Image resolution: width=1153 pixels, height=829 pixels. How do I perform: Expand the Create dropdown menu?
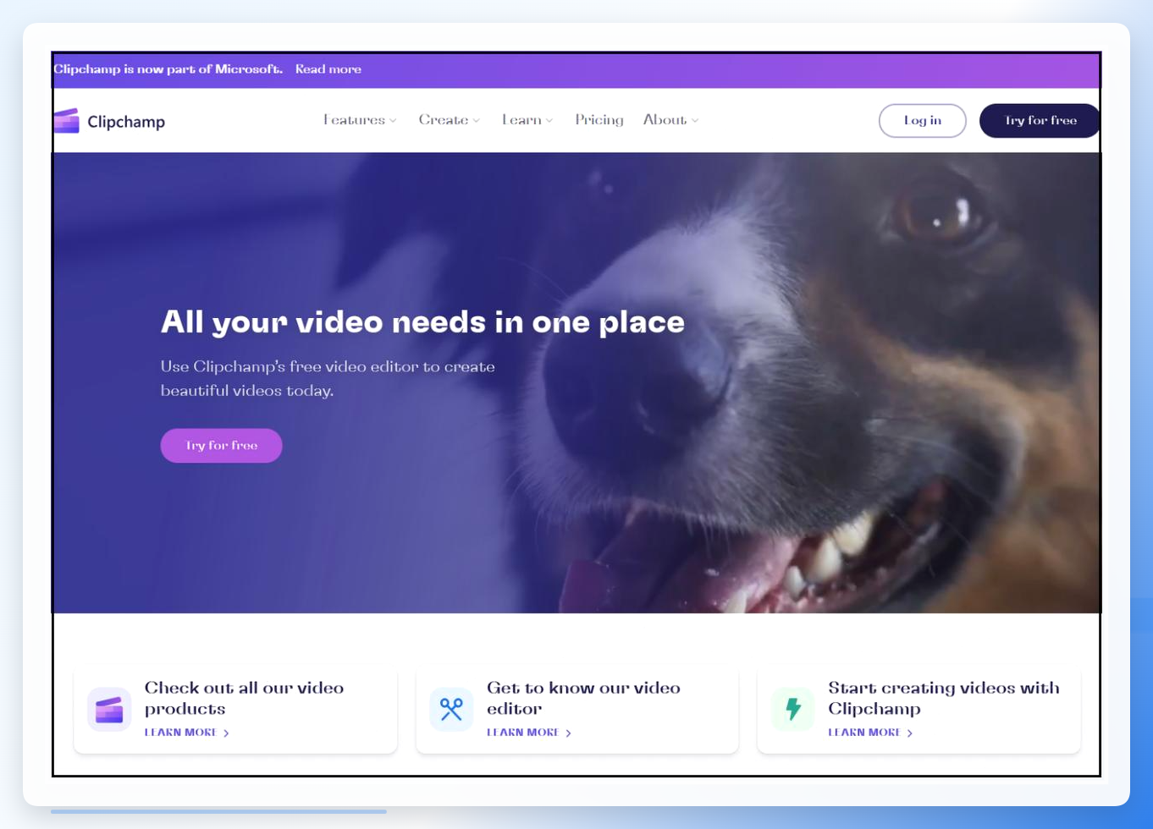[450, 120]
